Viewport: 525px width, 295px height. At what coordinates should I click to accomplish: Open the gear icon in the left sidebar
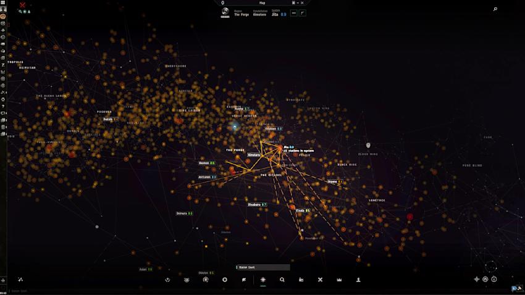3,99
